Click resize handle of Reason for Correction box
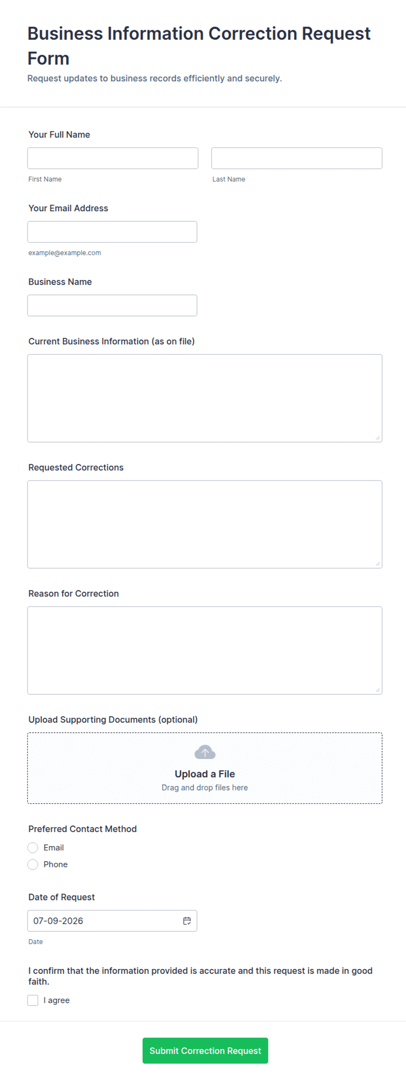This screenshot has width=406, height=1085. (x=378, y=690)
